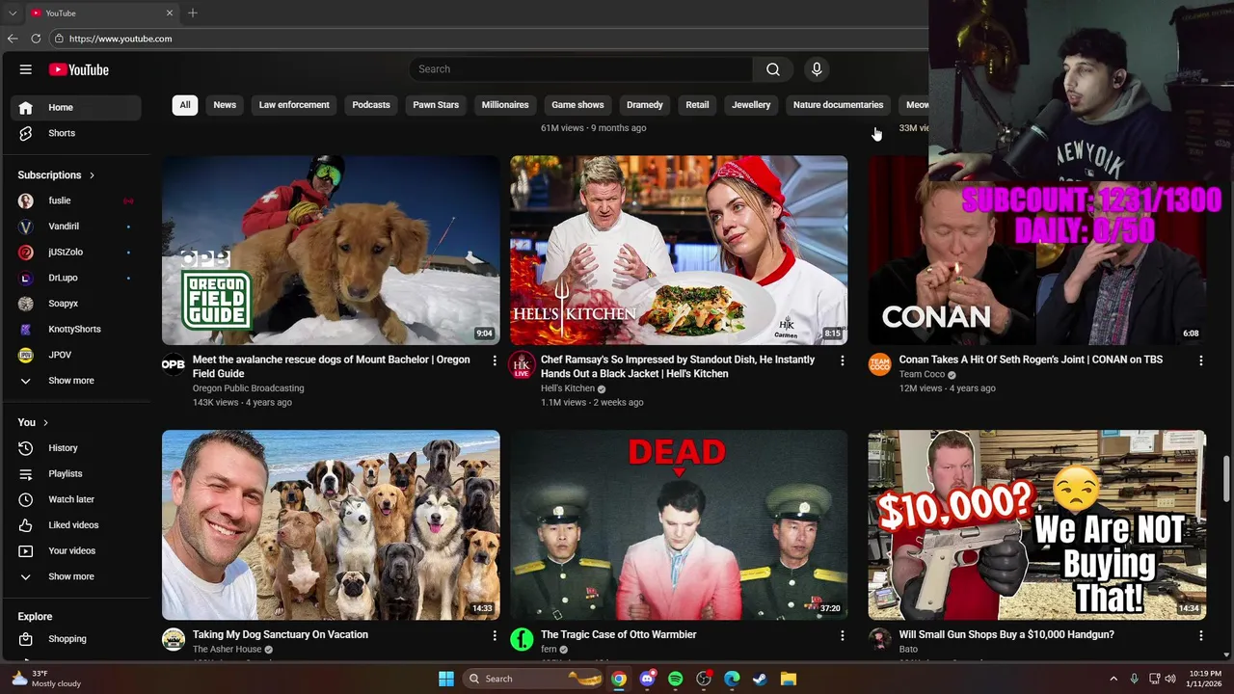
Task: Select the Game shows filter chip
Action: (577, 105)
